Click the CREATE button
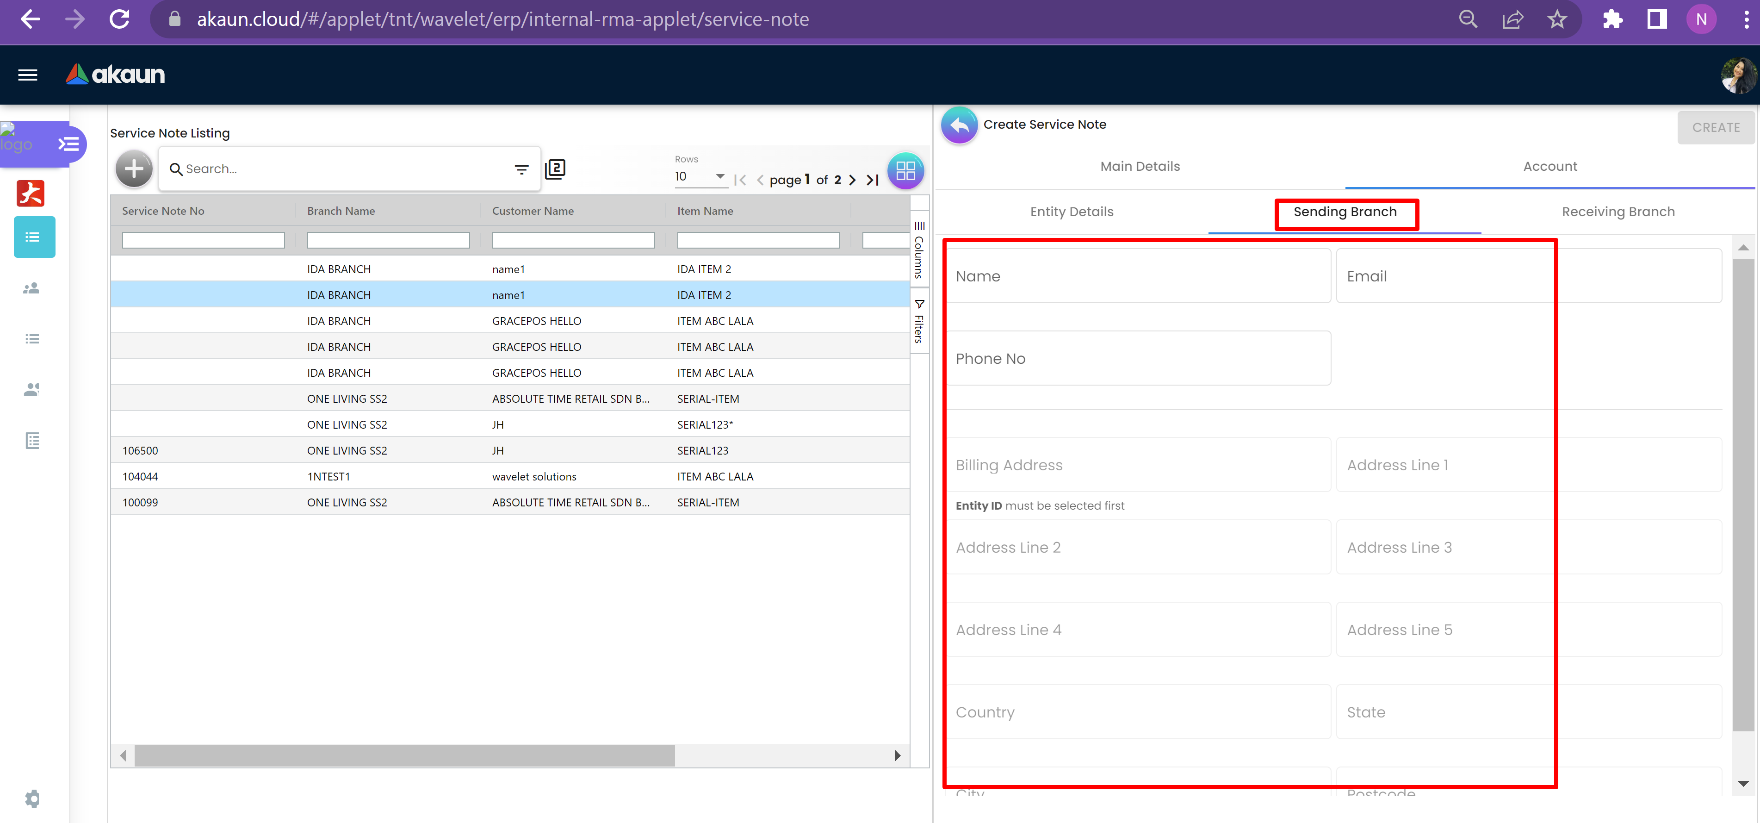The image size is (1760, 823). coord(1715,128)
